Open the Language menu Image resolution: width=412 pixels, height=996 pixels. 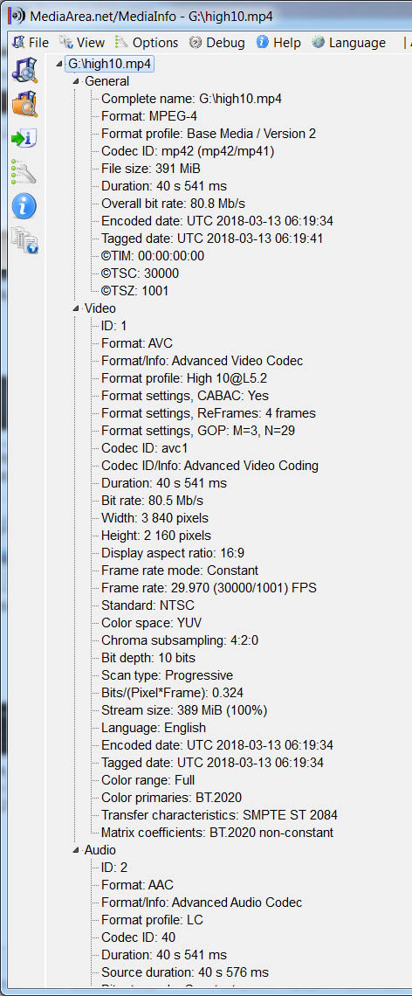point(348,43)
